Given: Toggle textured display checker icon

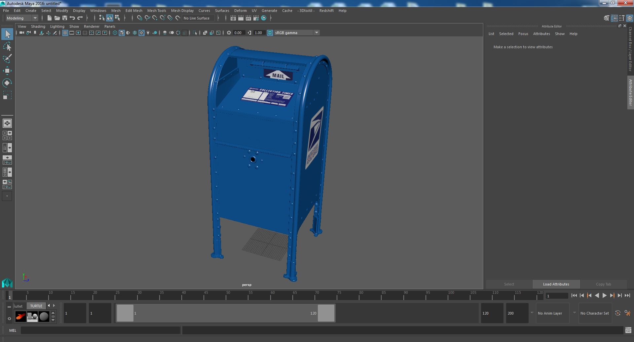Looking at the screenshot, I should [x=141, y=33].
